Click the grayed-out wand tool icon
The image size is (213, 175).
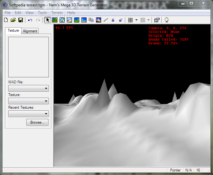pos(106,20)
